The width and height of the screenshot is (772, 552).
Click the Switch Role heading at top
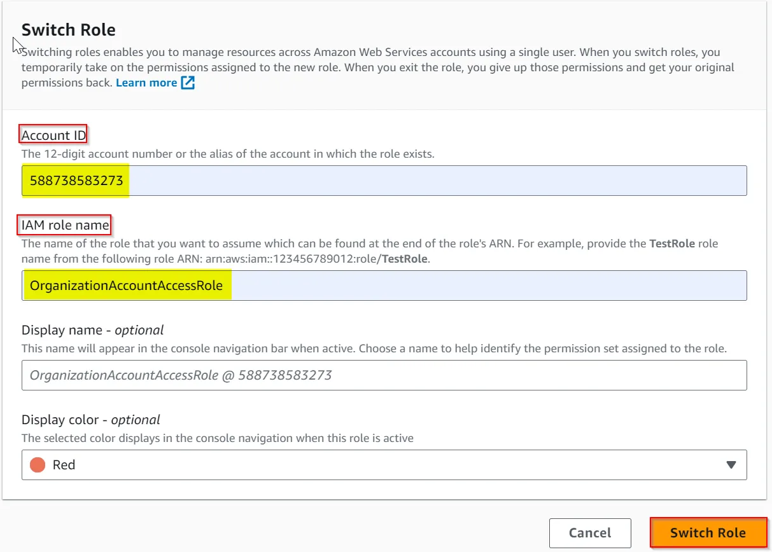click(x=68, y=29)
